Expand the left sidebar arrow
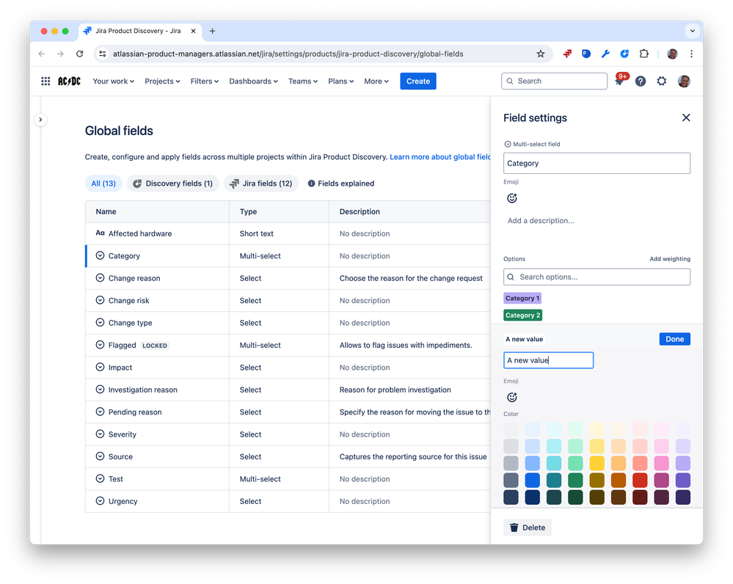Viewport: 733px width, 584px height. pyautogui.click(x=40, y=120)
